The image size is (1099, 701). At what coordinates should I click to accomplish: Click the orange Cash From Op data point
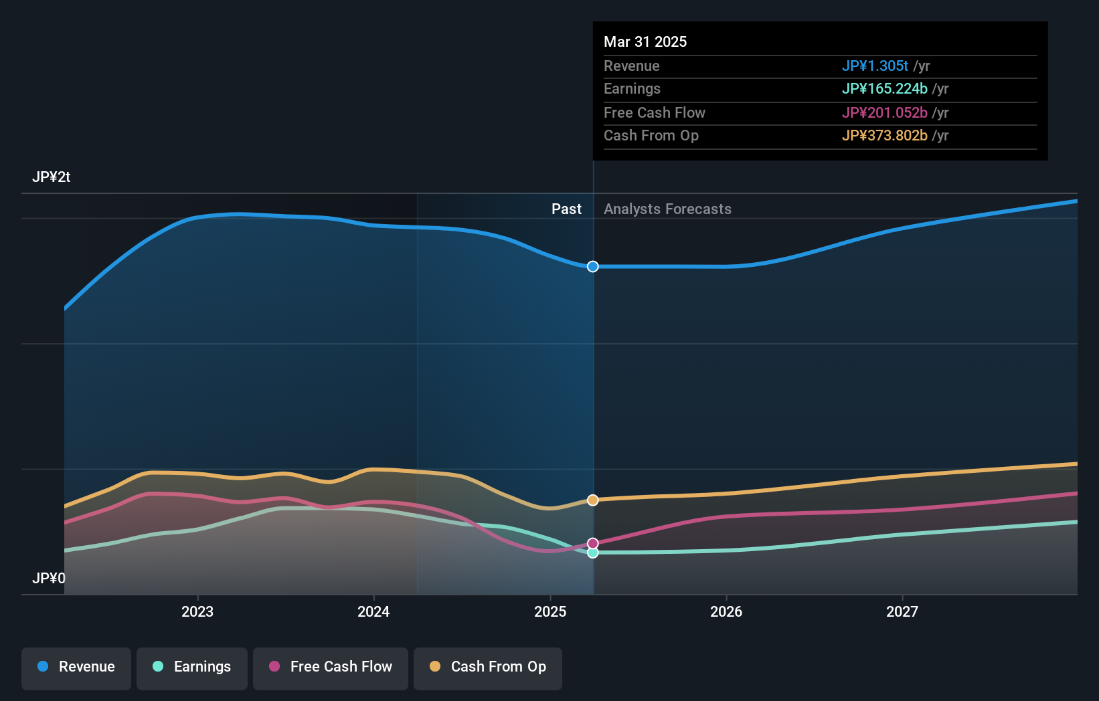593,500
